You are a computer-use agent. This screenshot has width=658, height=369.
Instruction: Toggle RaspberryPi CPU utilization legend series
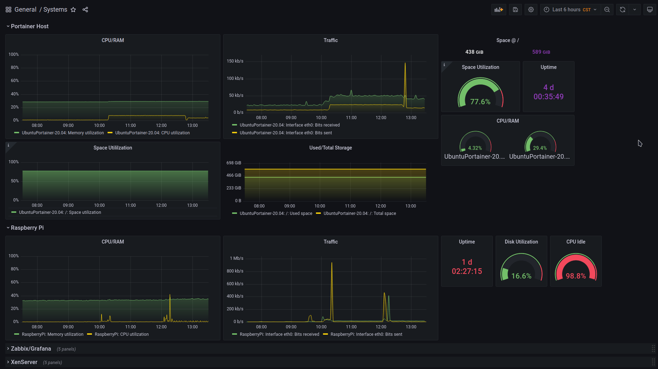coord(121,334)
